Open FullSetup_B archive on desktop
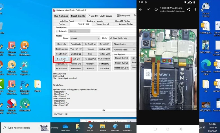220x133 pixels. point(206,27)
